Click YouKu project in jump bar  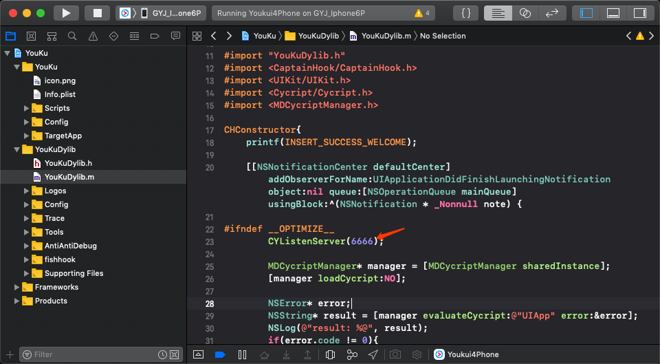(259, 36)
